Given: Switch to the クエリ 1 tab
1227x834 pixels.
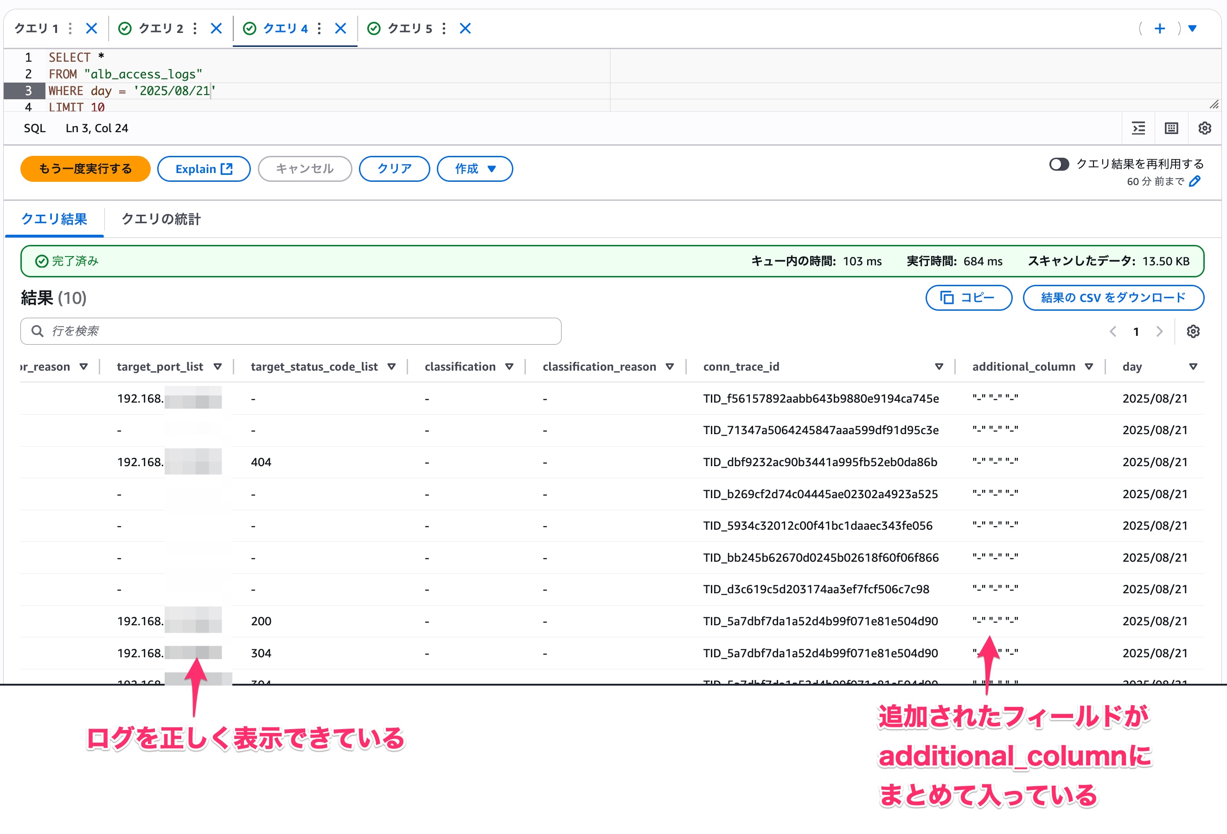Looking at the screenshot, I should click(37, 28).
